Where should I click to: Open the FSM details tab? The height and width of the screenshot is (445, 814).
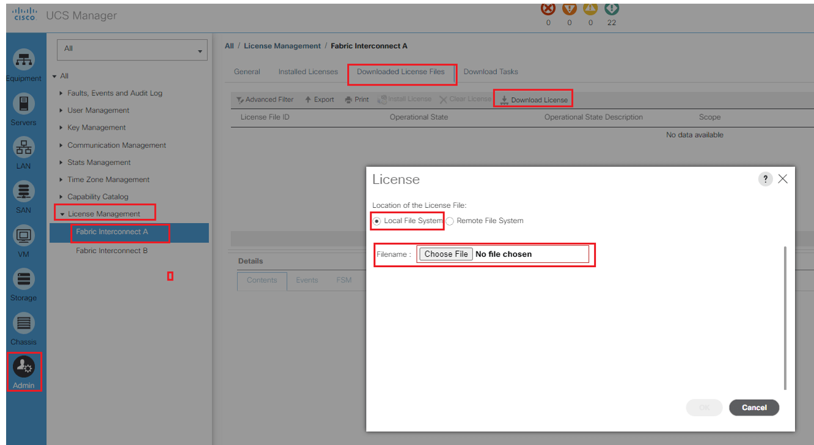pos(344,281)
